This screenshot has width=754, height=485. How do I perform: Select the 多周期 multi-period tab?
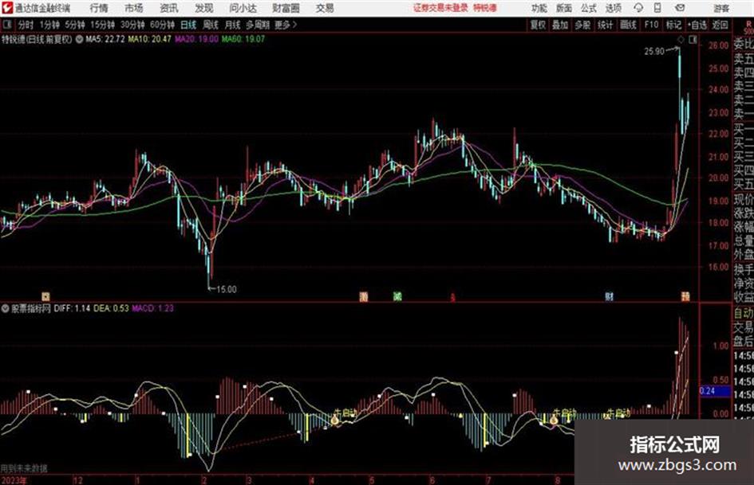point(258,25)
